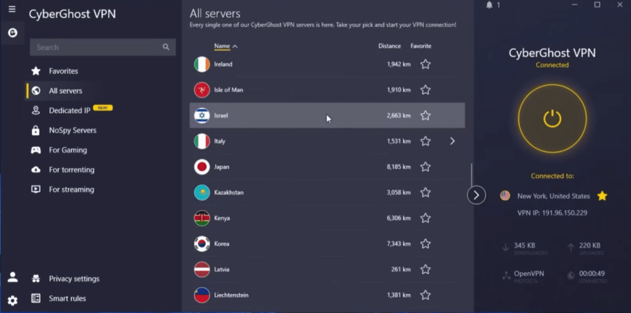Open NoSpy Servers section
Viewport: 631px width, 313px height.
pos(73,131)
